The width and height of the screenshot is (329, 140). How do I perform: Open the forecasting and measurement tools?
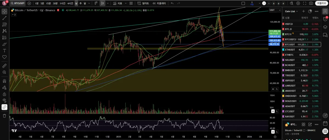point(4,38)
